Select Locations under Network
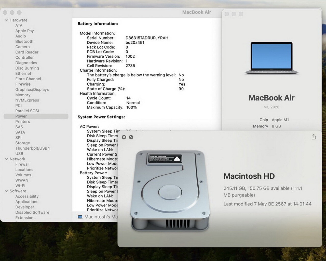Image resolution: width=326 pixels, height=261 pixels. [x=24, y=170]
